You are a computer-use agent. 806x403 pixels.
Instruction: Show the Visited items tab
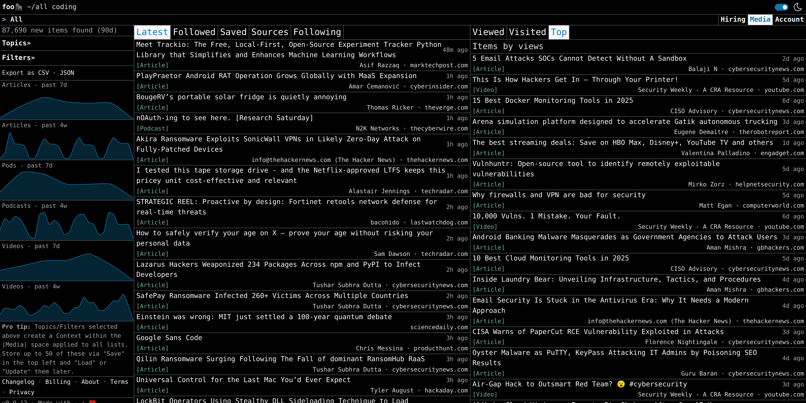pyautogui.click(x=527, y=32)
